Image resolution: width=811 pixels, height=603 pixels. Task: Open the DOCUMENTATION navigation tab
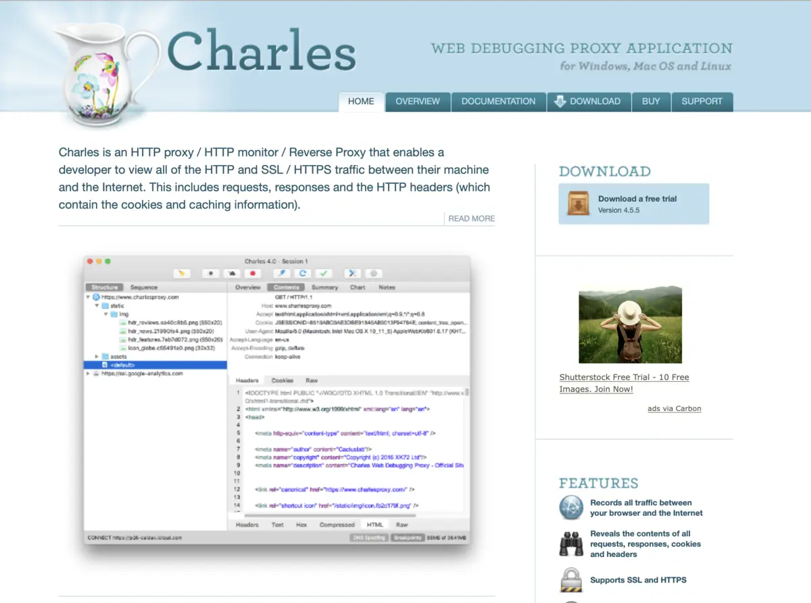point(498,101)
